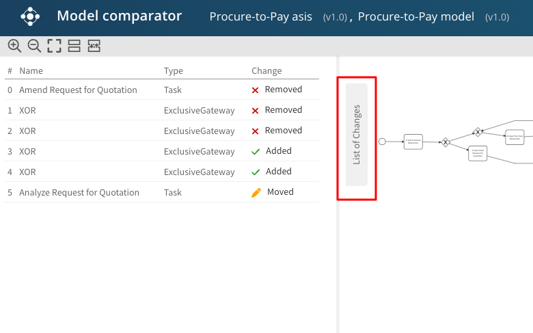Click the fit-to-screen bracket icon

pos(54,46)
